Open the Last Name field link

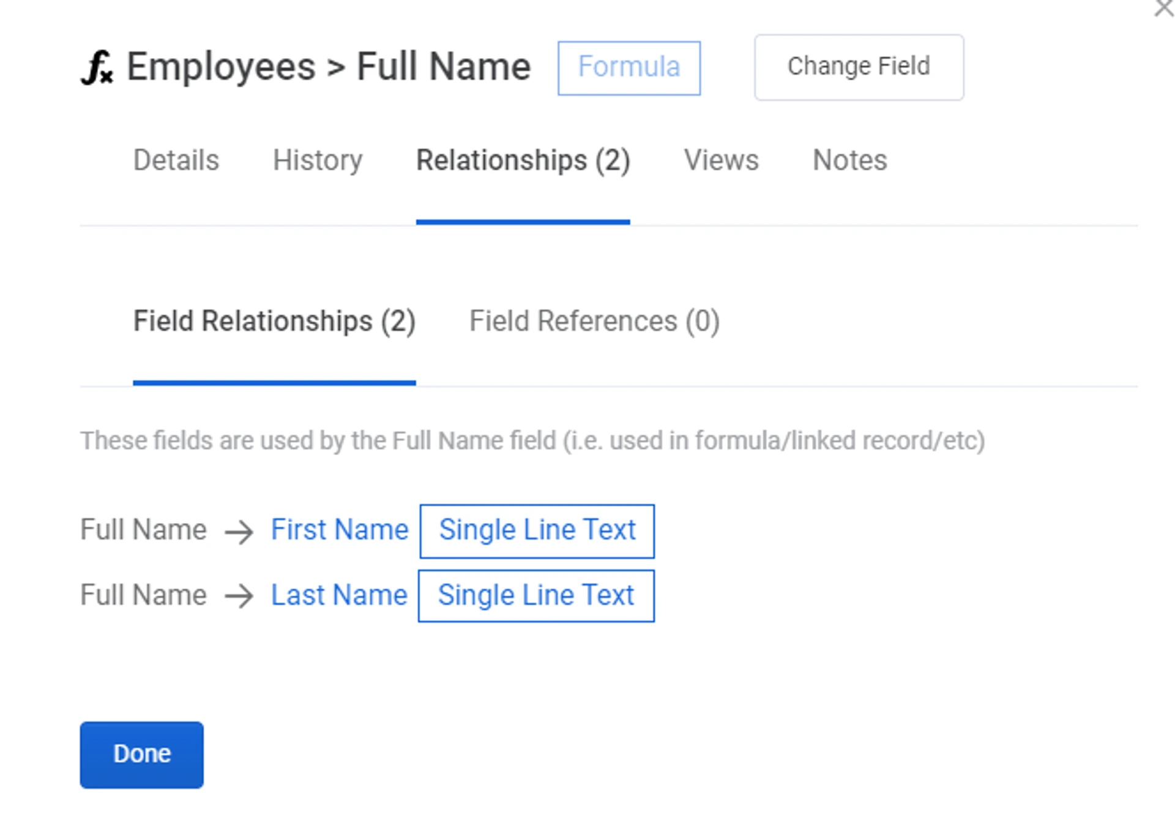(339, 595)
